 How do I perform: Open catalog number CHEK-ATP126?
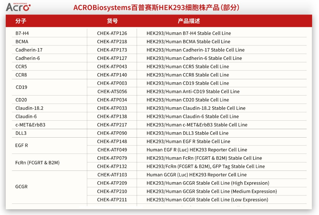(x=112, y=33)
